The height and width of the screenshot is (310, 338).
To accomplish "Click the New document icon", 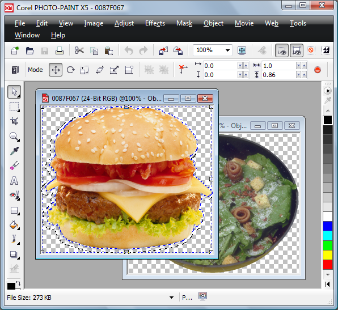I will (x=15, y=51).
